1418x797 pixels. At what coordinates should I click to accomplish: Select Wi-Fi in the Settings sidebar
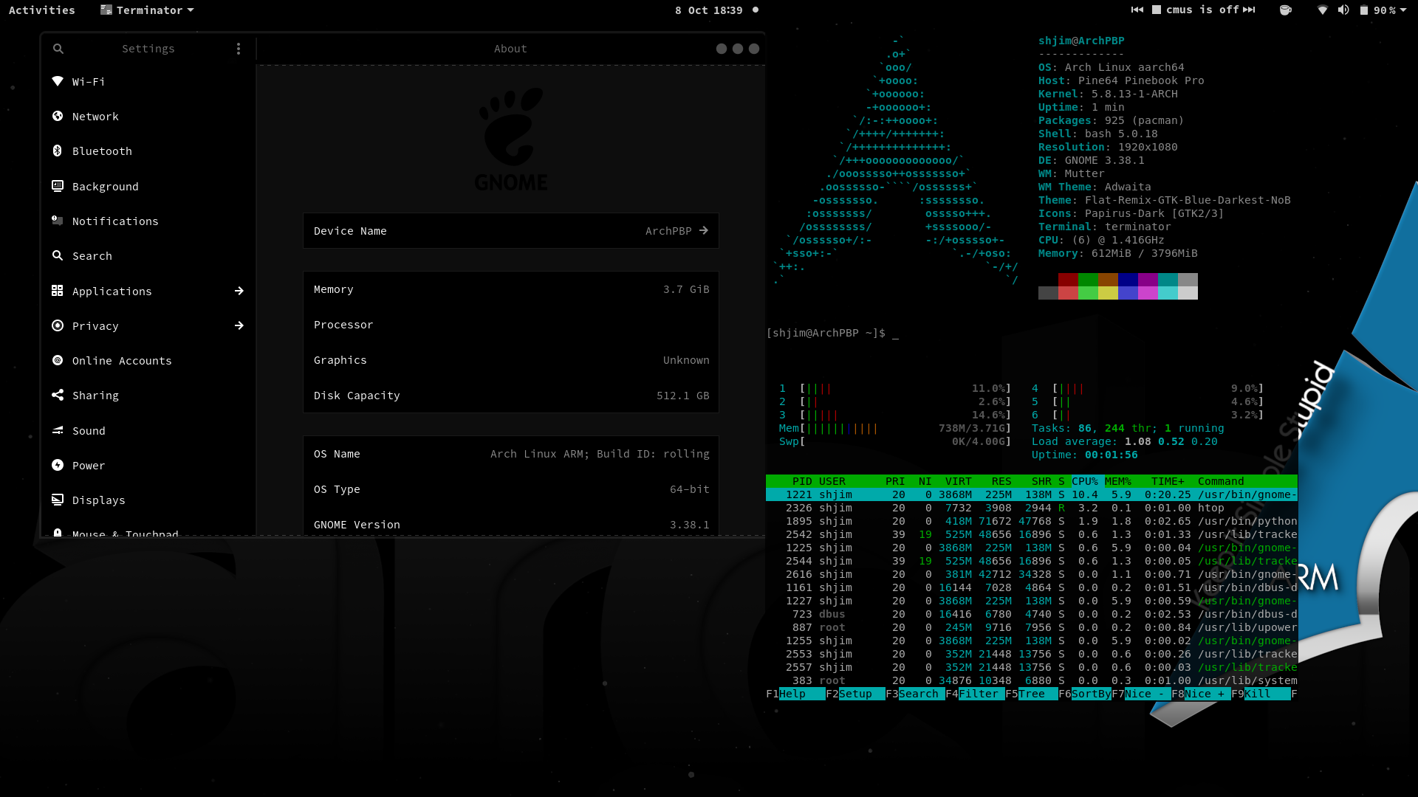(x=148, y=81)
